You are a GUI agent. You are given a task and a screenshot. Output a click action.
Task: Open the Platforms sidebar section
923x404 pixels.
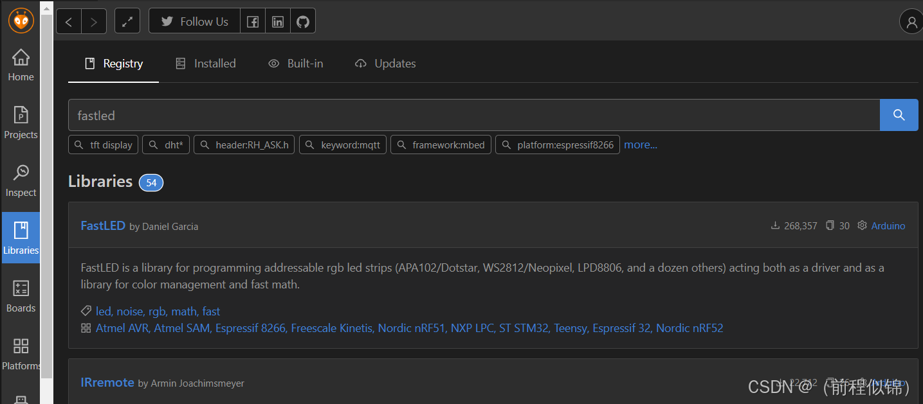pos(21,354)
